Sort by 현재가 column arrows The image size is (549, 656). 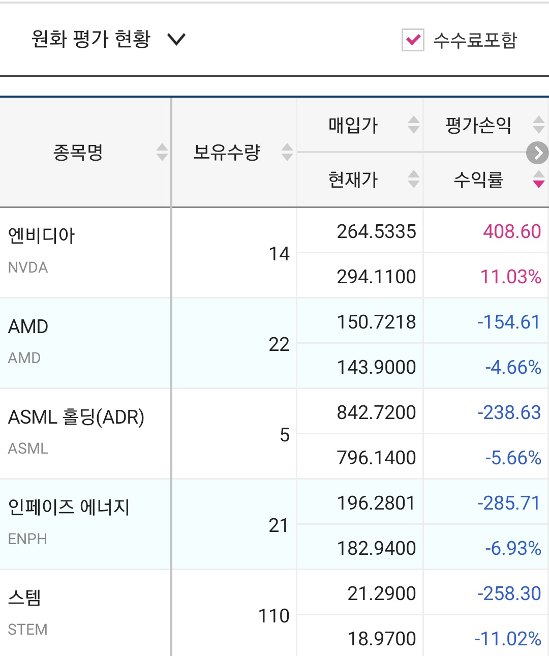pyautogui.click(x=414, y=179)
